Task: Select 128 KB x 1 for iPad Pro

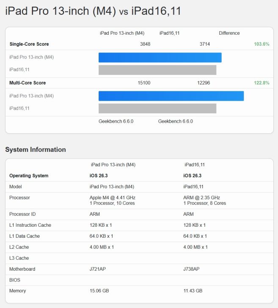Action: pos(101,225)
